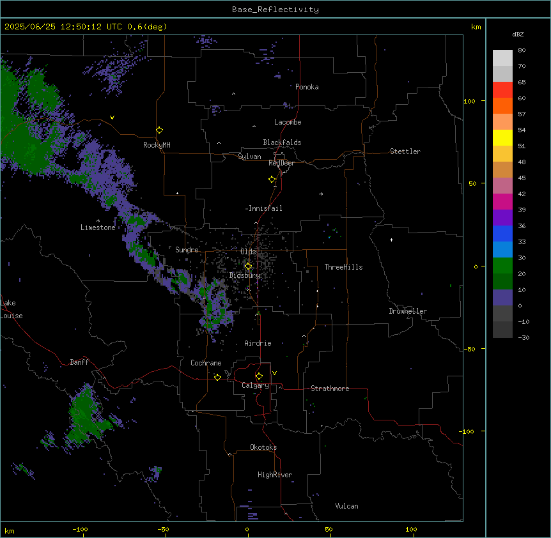The width and height of the screenshot is (551, 538).
Task: Click the ThreeHills label
Action: pos(343,267)
